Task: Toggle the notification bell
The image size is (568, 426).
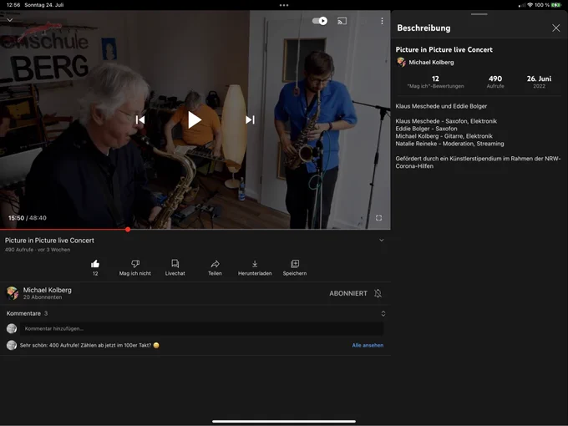Action: coord(378,293)
